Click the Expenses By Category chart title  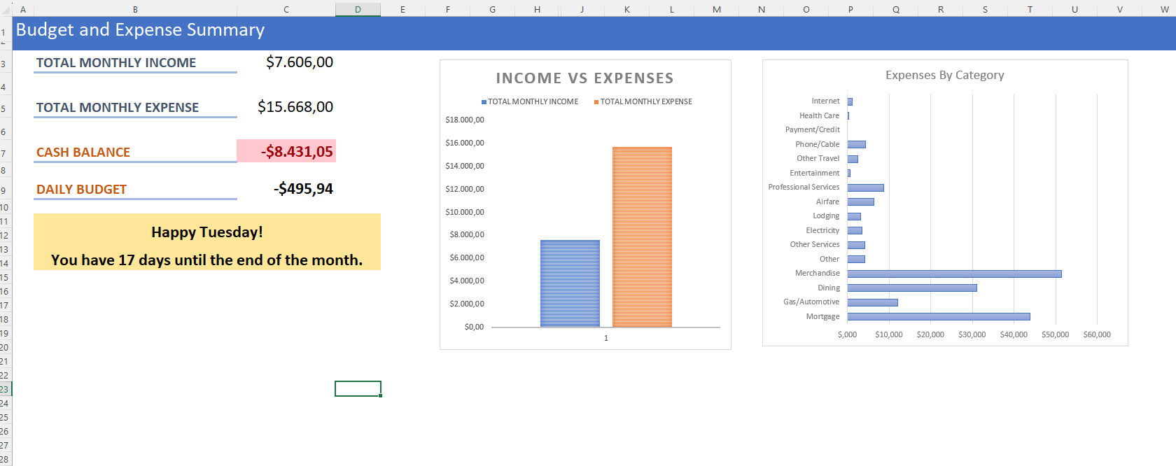(x=944, y=75)
